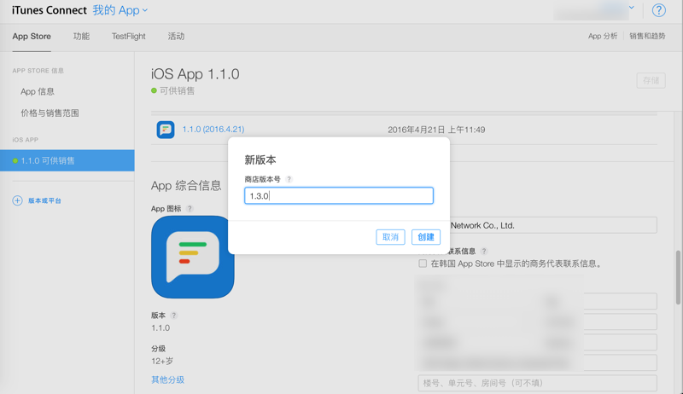Click the help icon next to 版本 label
This screenshot has width=683, height=394.
point(174,316)
